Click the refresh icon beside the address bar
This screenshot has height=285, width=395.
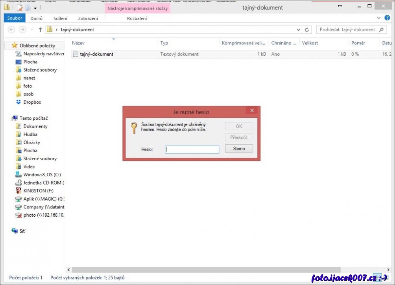click(307, 30)
